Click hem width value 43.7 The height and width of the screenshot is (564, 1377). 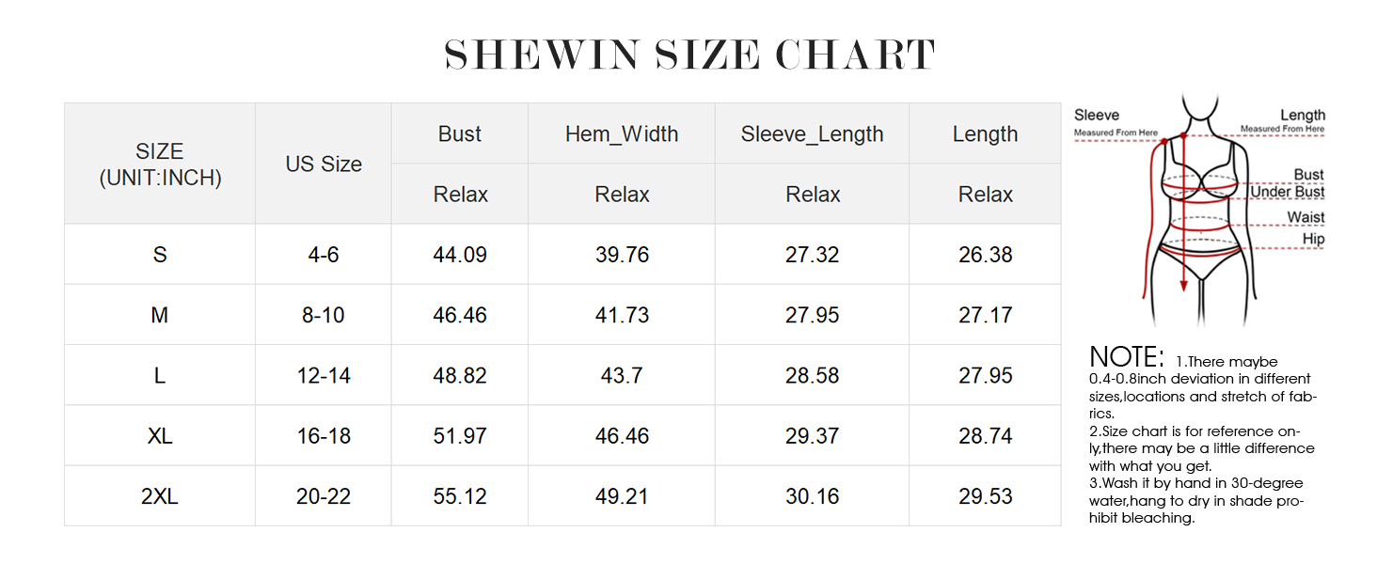(622, 376)
